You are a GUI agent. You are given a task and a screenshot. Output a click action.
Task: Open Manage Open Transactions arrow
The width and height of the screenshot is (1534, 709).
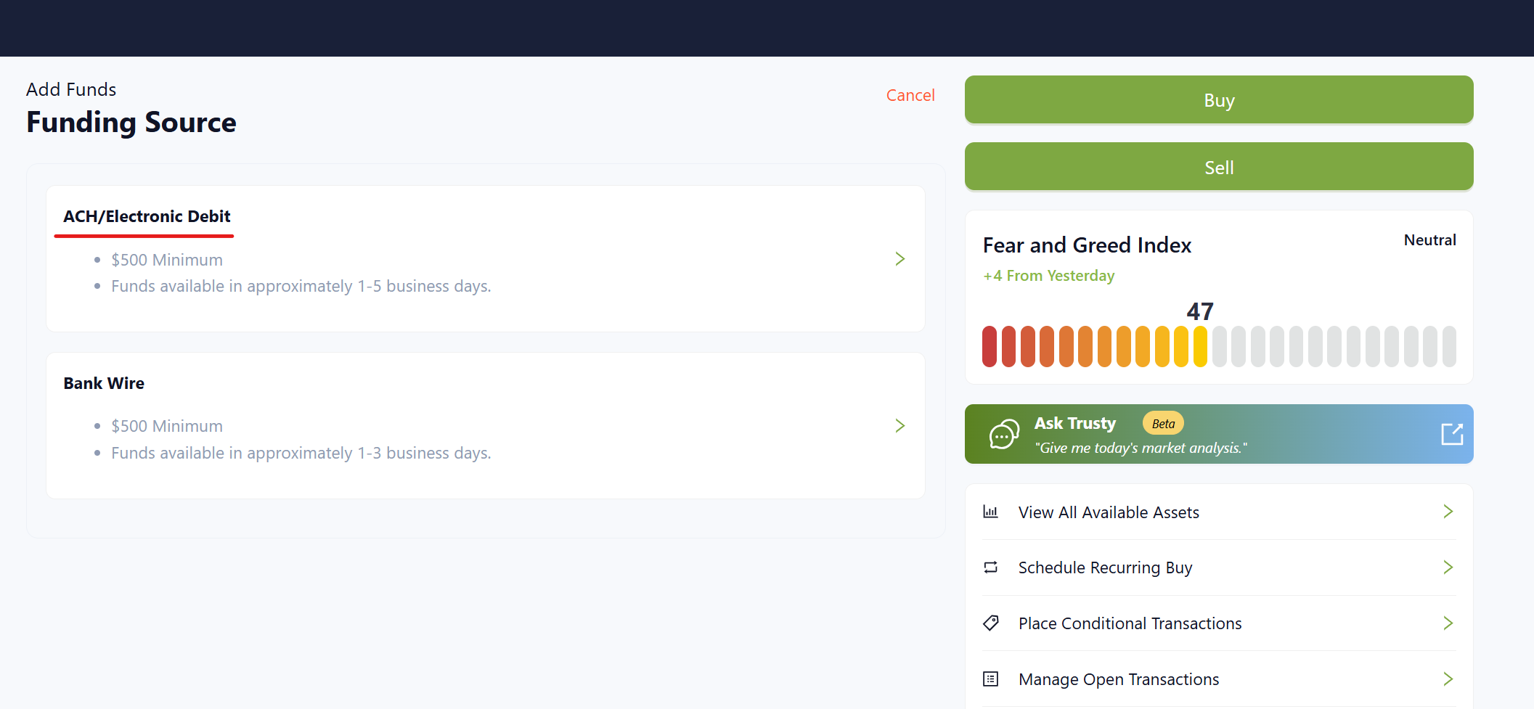[1448, 679]
